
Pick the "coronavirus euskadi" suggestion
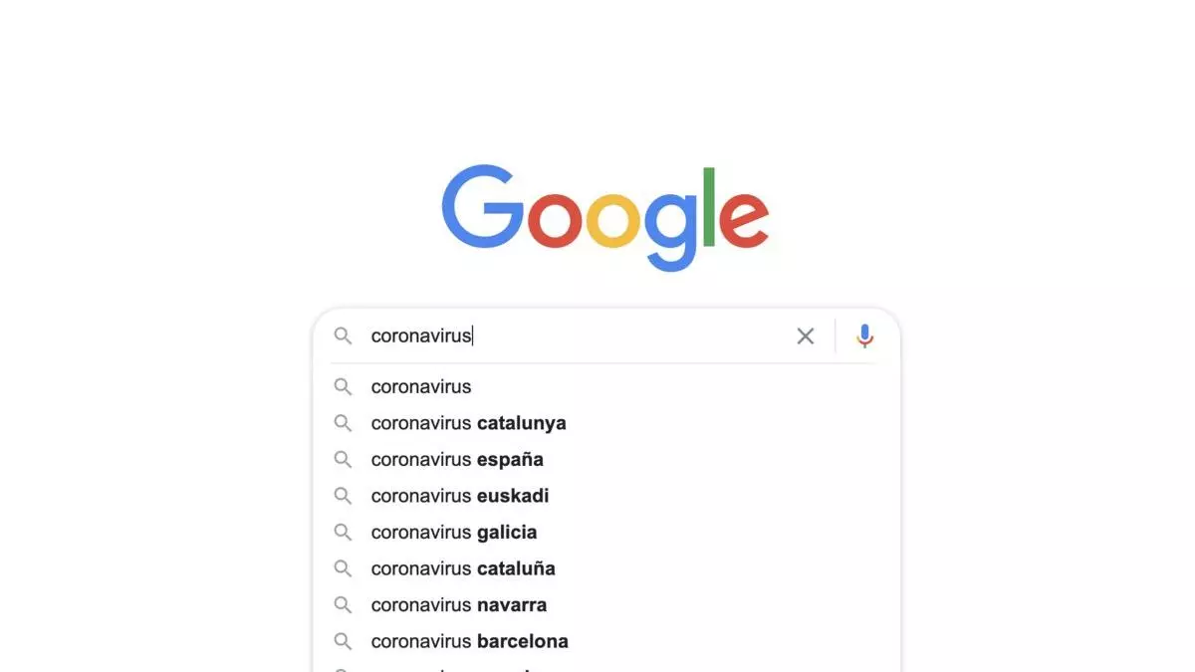coord(460,496)
